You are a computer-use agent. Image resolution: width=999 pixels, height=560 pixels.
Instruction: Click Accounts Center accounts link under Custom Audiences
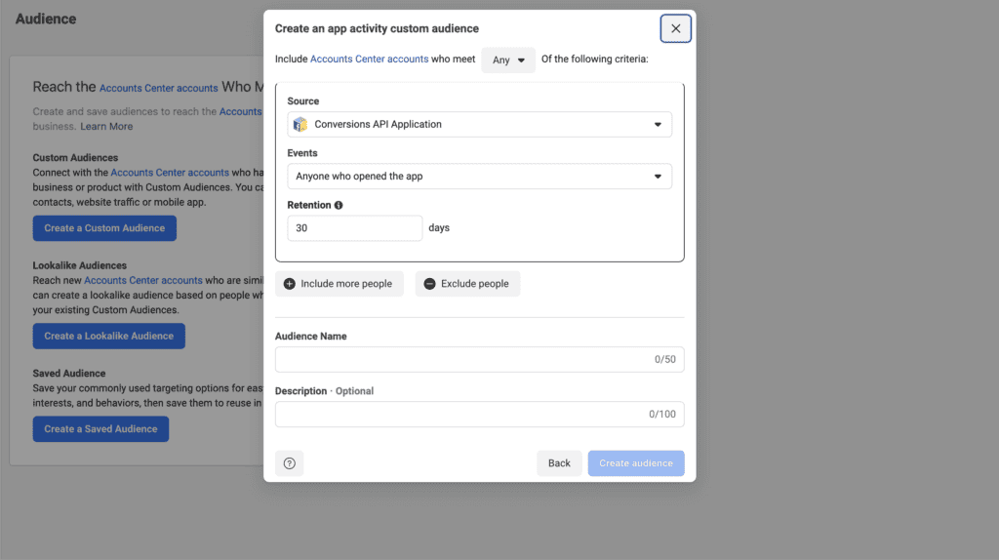[170, 173]
